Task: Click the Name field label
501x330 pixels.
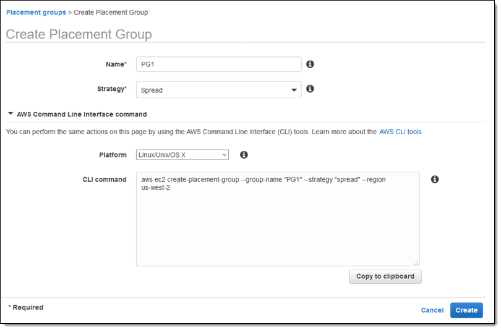Action: pos(116,64)
